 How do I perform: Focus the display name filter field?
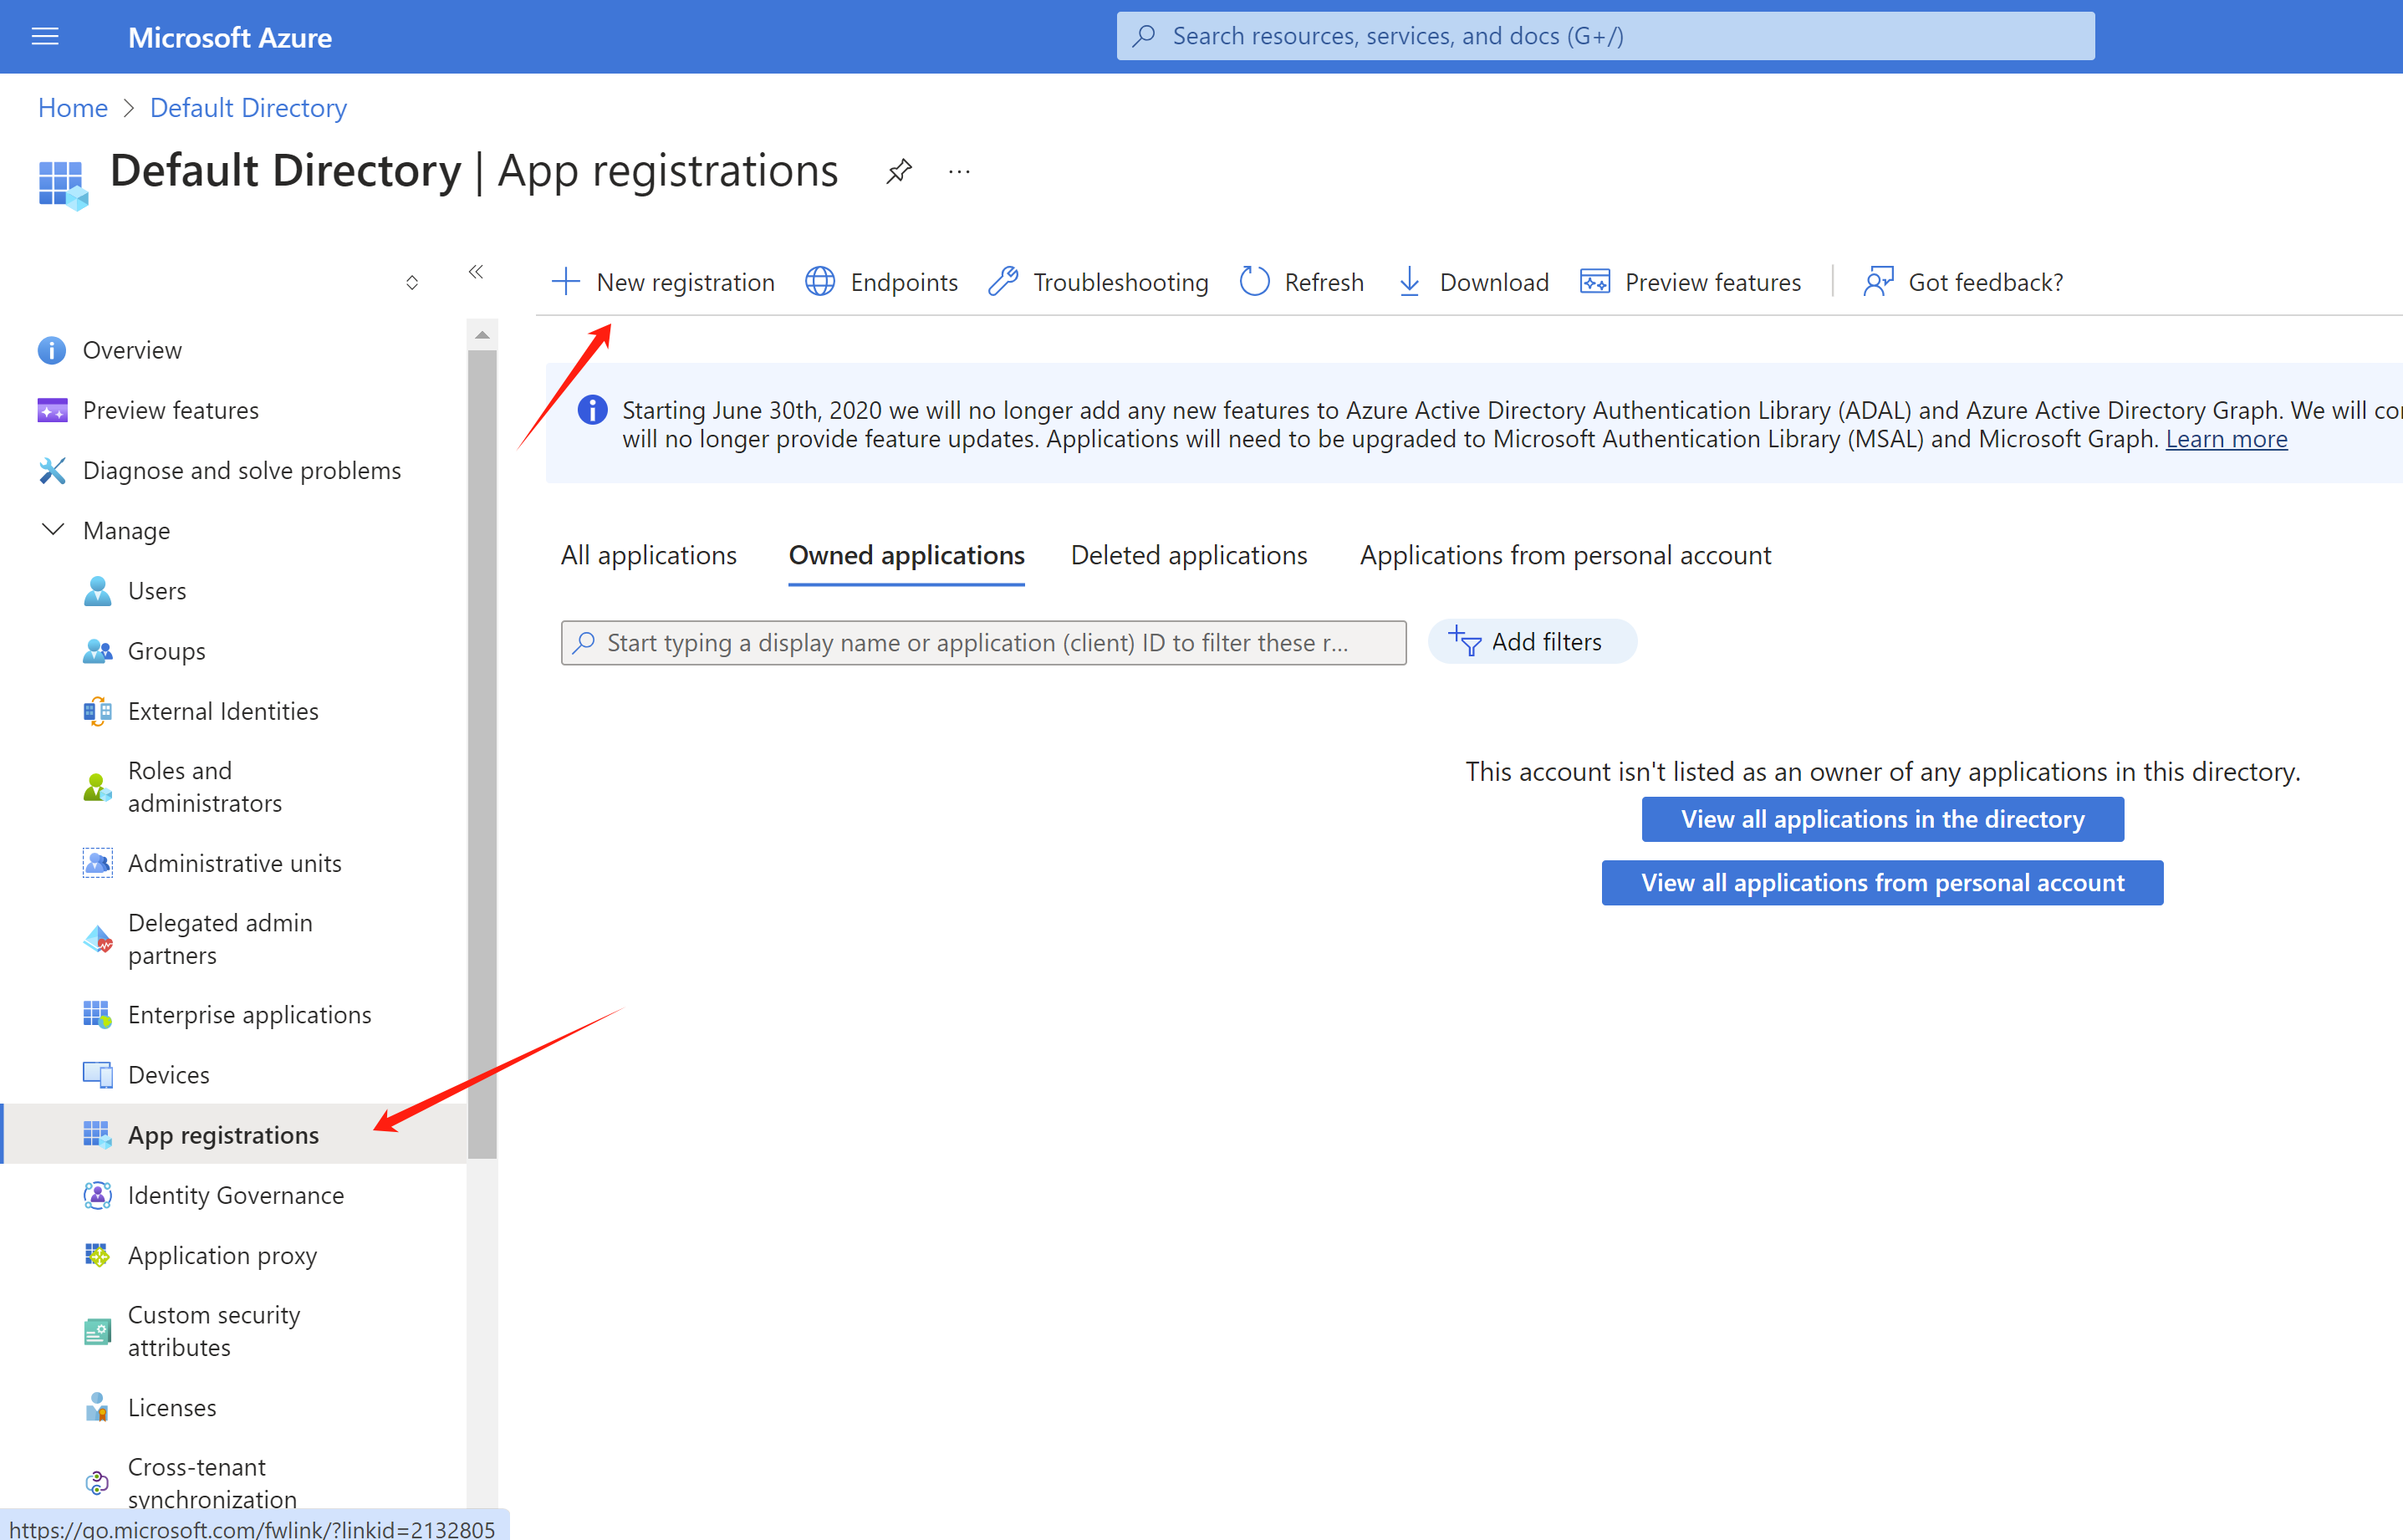[x=983, y=643]
